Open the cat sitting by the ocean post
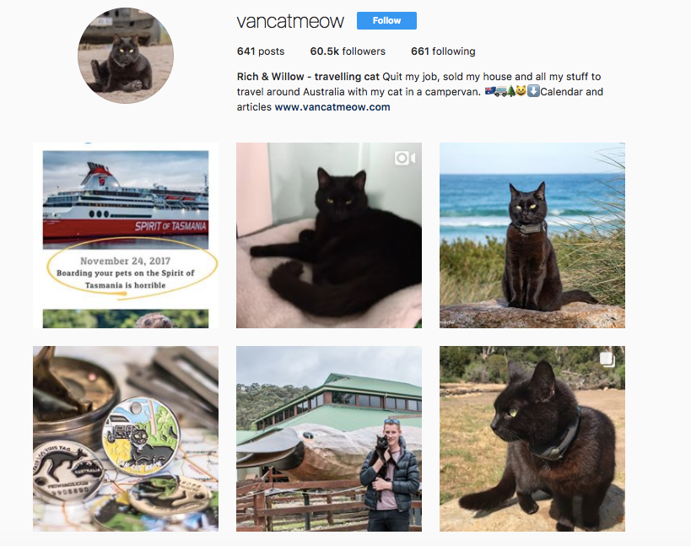Image resolution: width=691 pixels, height=546 pixels. click(x=532, y=235)
